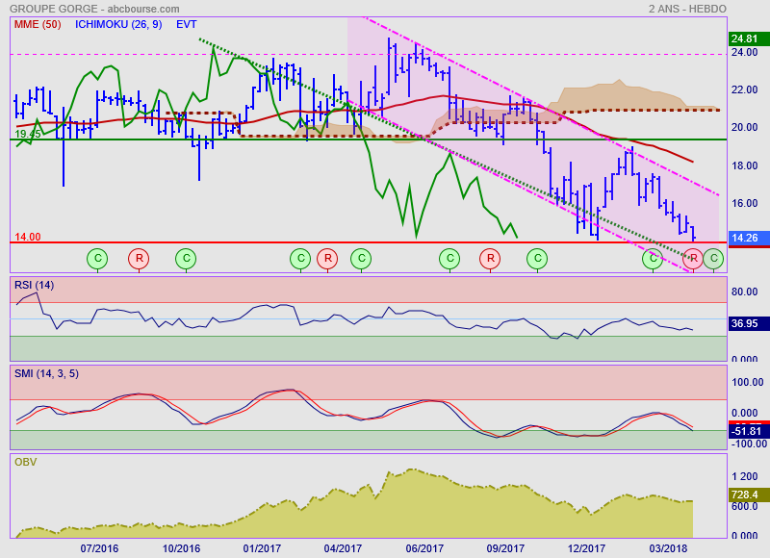Click the 10/2016 date label
The image size is (770, 558).
coord(181,548)
